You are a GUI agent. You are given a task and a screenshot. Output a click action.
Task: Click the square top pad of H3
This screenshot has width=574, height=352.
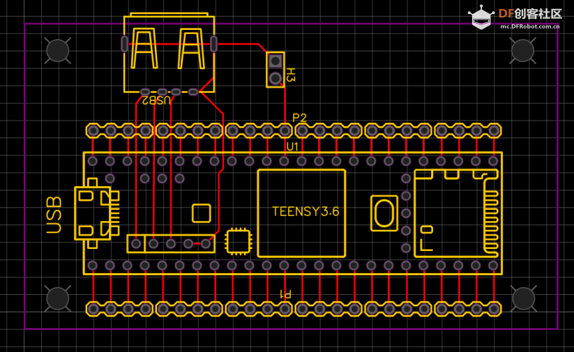(275, 61)
